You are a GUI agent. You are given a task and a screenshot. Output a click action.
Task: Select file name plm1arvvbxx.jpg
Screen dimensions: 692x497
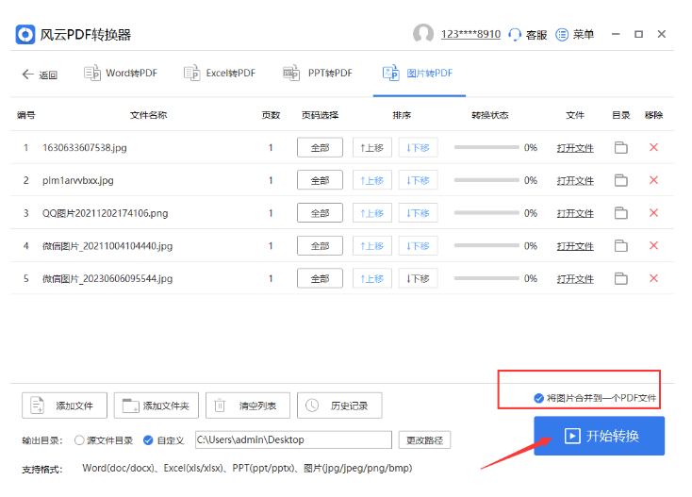click(78, 180)
